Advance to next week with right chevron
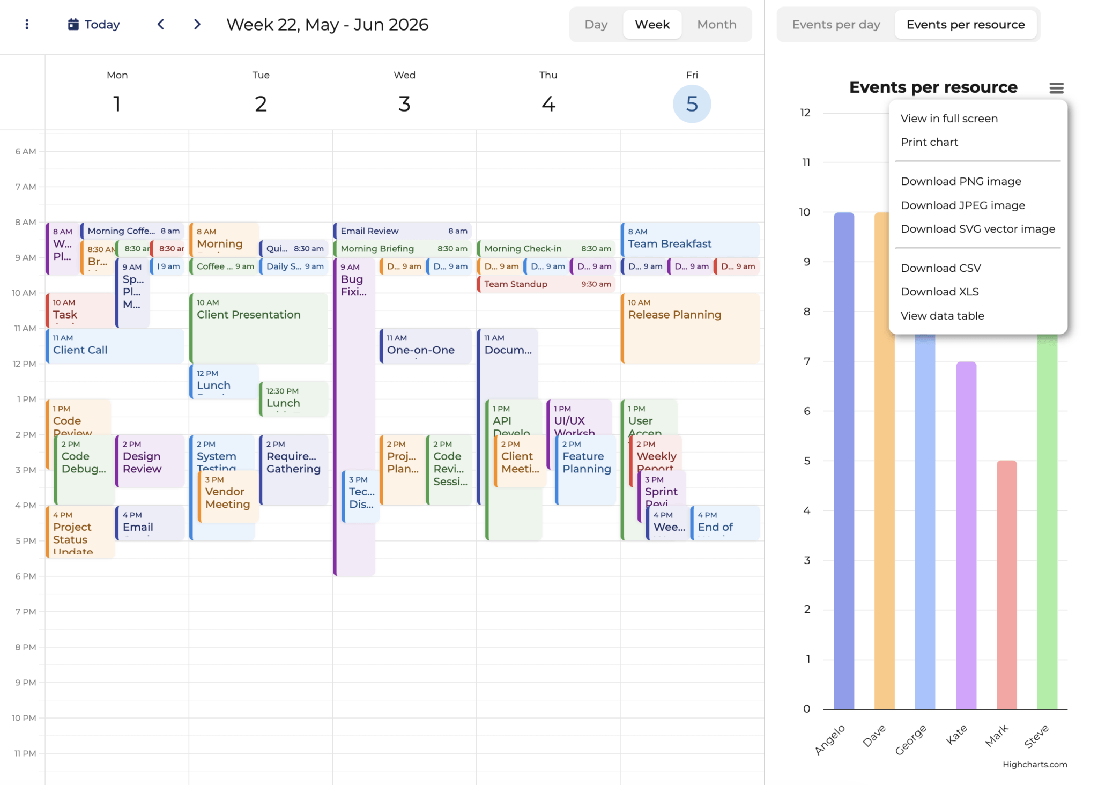The height and width of the screenshot is (785, 1098). click(x=197, y=24)
